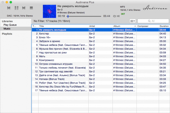Image resolution: width=170 pixels, height=113 pixels.
Task: Click the Audirvana logo
Action: click(155, 8)
